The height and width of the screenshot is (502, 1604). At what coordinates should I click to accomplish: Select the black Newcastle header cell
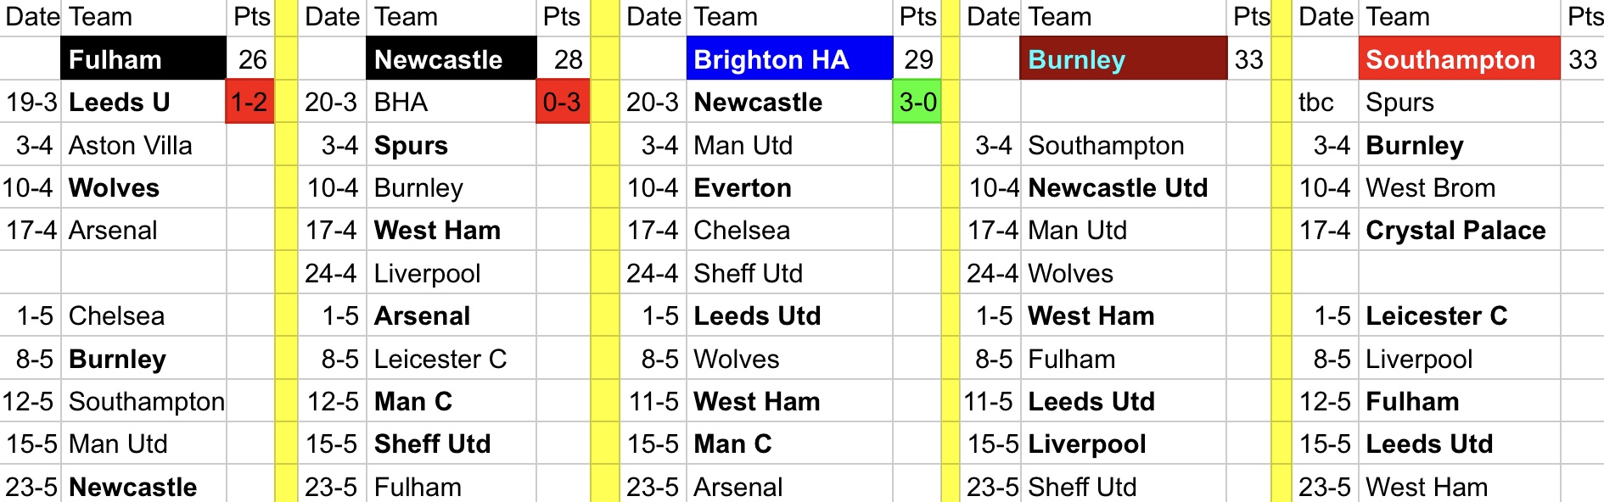coord(451,59)
